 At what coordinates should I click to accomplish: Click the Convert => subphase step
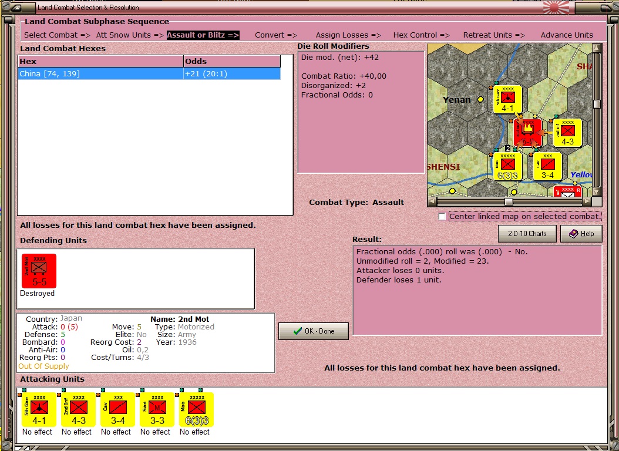click(276, 35)
